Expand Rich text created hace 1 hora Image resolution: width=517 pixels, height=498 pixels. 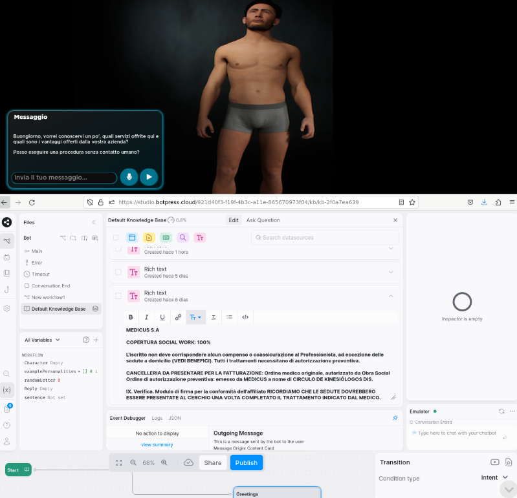coord(391,249)
